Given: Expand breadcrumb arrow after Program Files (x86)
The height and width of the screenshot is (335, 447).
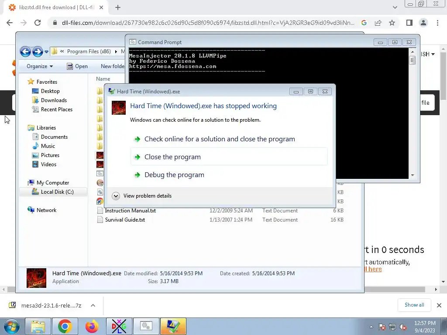Looking at the screenshot, I should click(x=116, y=51).
